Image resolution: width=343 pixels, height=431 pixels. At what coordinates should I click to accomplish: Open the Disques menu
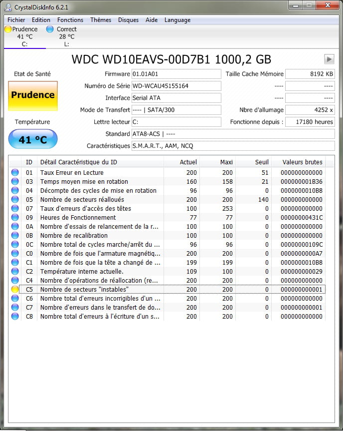click(x=128, y=20)
